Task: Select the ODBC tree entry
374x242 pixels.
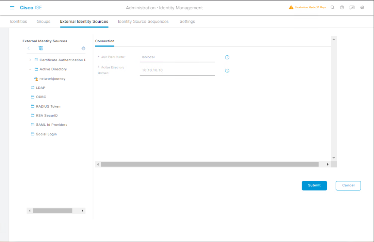Action: (41, 97)
